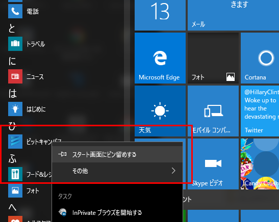Open the Cortana tile
This screenshot has height=222, width=279.
click(x=260, y=58)
